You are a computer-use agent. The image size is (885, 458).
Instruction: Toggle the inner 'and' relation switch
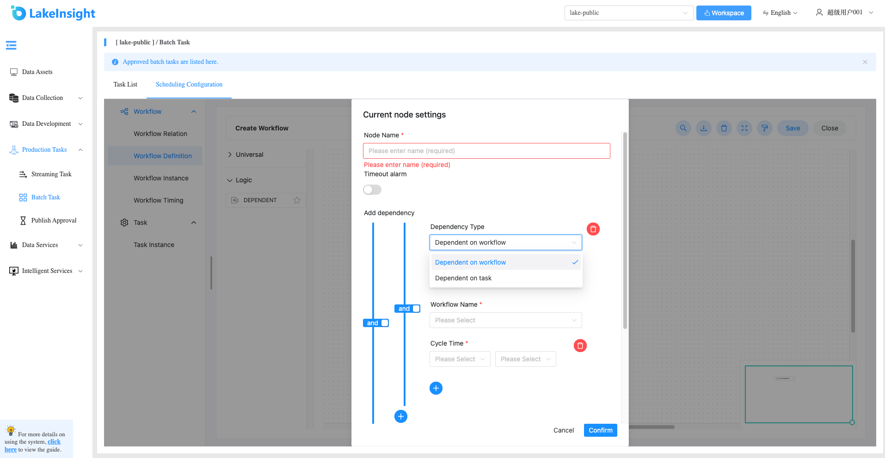point(407,309)
